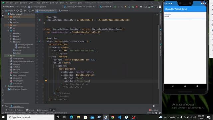Viewport: 213px width, 120px height.
Task: Click the override gutter icon beside build method
Action: point(39,41)
